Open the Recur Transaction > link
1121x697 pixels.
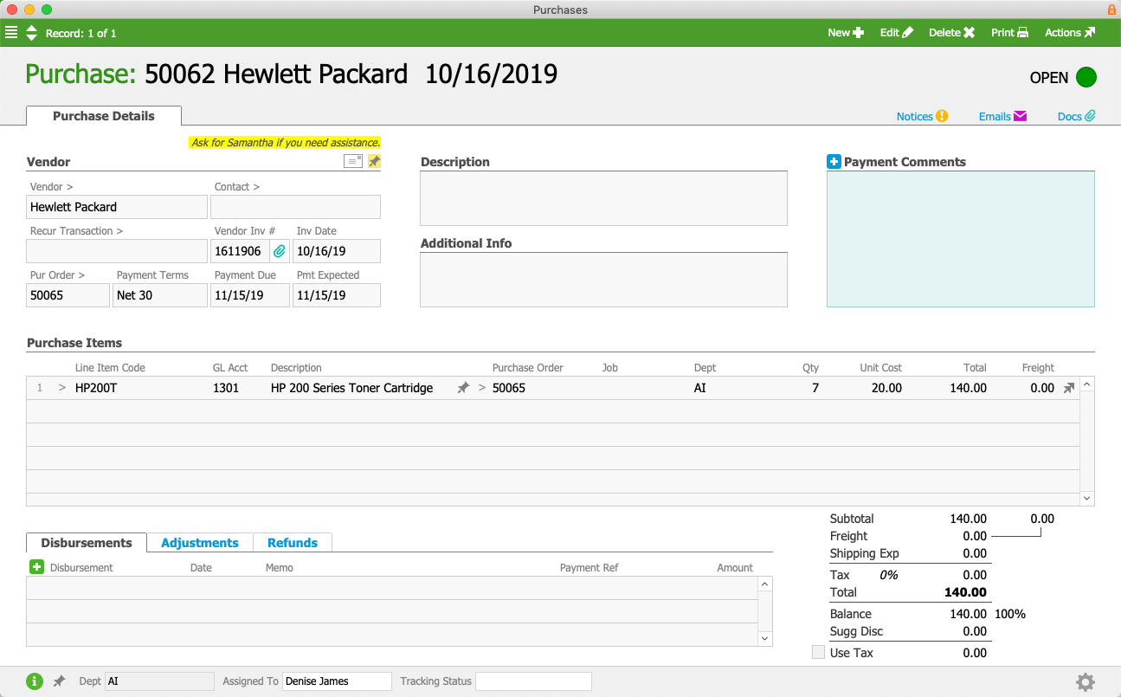(76, 231)
